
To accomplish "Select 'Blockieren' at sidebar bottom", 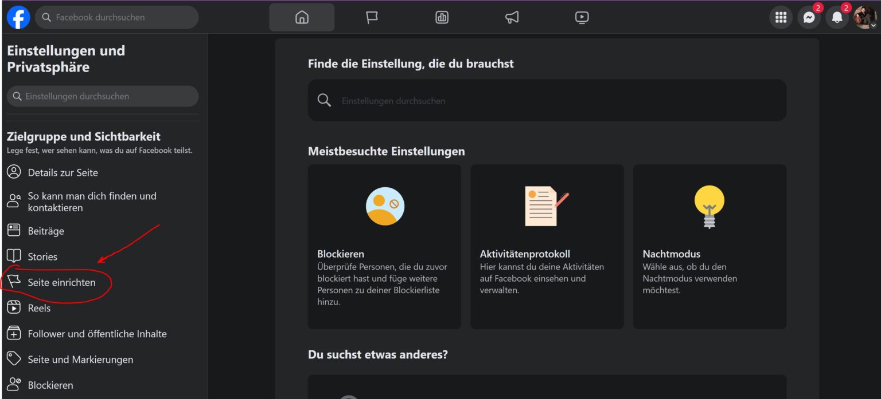I will point(50,385).
